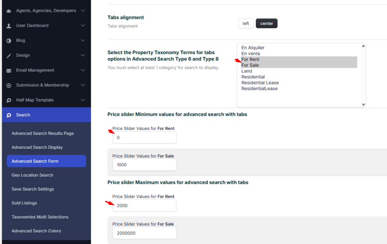Select Land in taxonomy list
This screenshot has width=387, height=244.
coord(299,71)
